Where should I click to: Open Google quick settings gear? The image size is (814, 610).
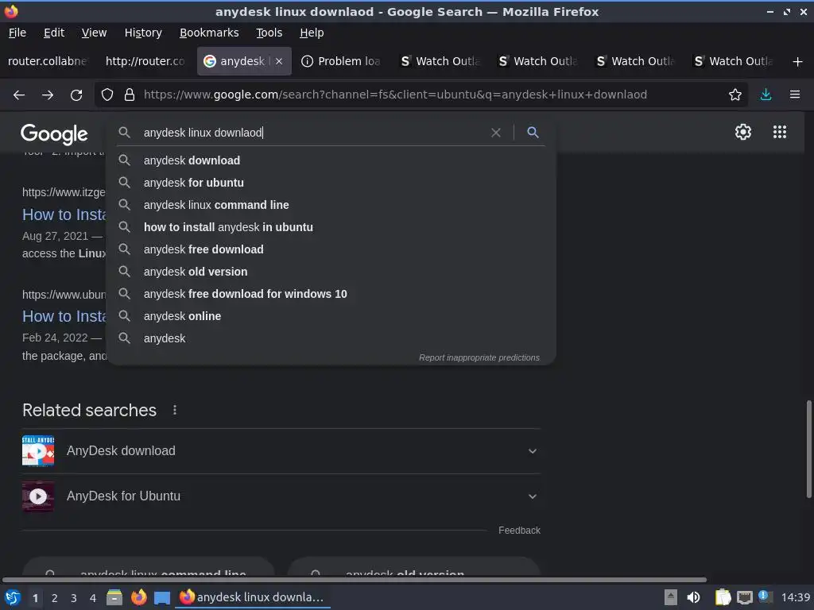tap(743, 132)
